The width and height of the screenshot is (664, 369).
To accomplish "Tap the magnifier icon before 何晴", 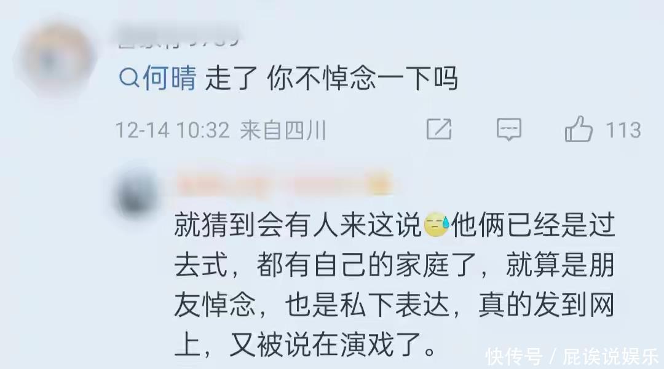I will point(129,78).
